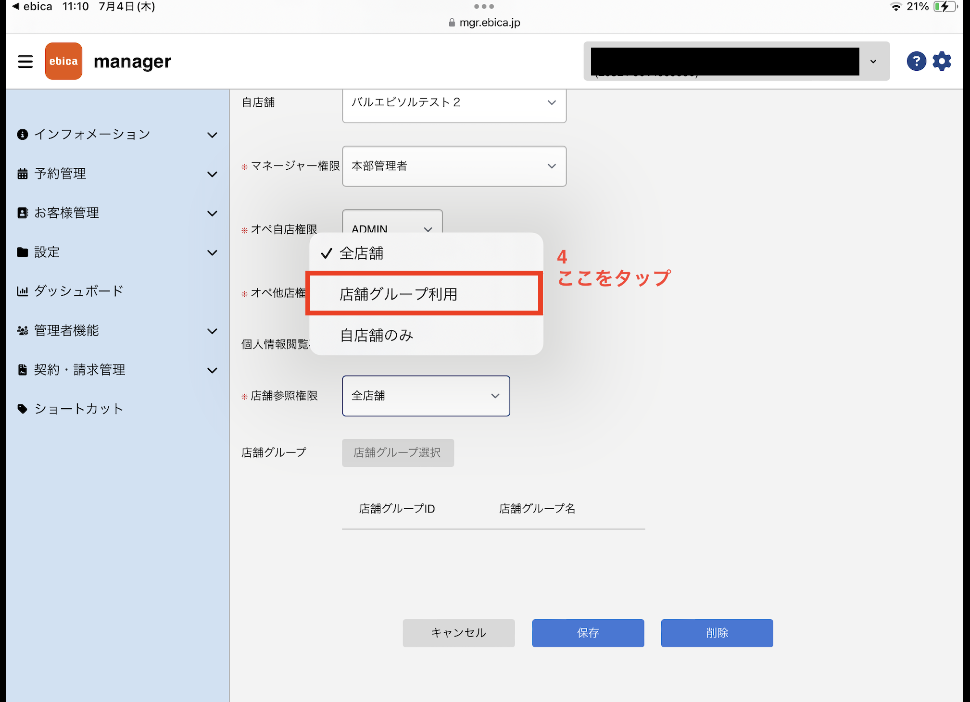This screenshot has height=702, width=970.
Task: Click the お客様管理 contact icon
Action: click(x=22, y=213)
